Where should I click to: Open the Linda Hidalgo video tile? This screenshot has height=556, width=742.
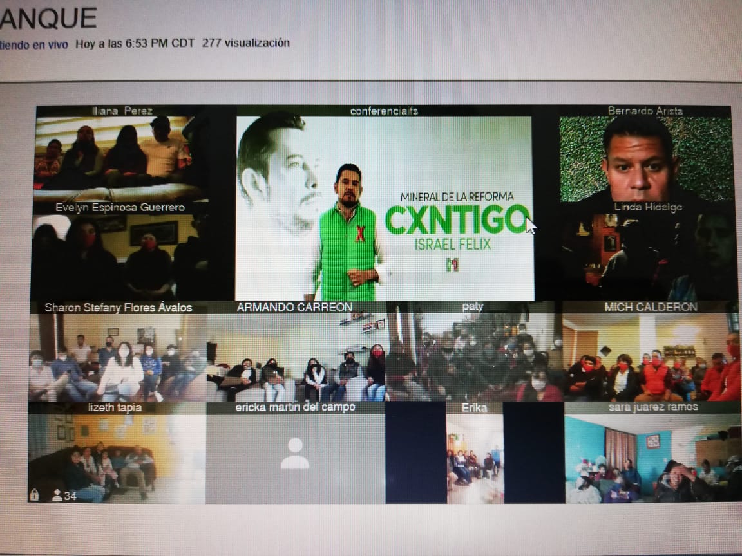click(x=649, y=252)
